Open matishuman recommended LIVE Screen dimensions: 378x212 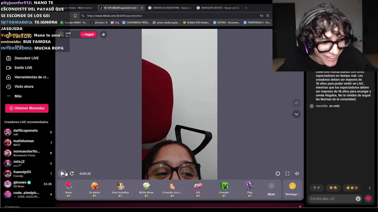pyautogui.click(x=28, y=143)
